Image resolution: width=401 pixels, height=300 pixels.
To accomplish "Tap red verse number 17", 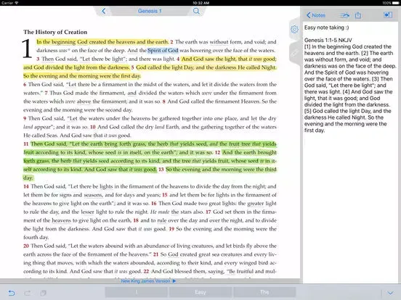I will 208,212.
